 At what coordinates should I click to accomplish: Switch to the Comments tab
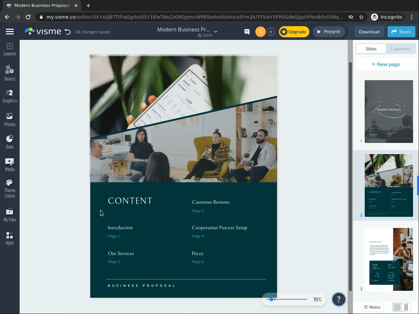click(x=401, y=49)
